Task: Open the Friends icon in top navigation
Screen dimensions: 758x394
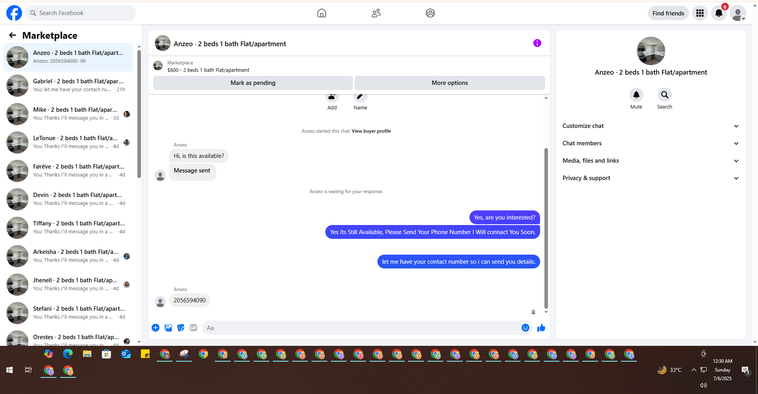Action: pyautogui.click(x=376, y=13)
